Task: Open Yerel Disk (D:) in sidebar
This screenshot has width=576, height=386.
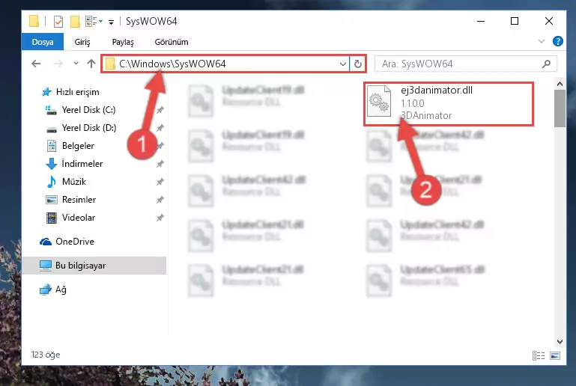Action: [x=80, y=128]
